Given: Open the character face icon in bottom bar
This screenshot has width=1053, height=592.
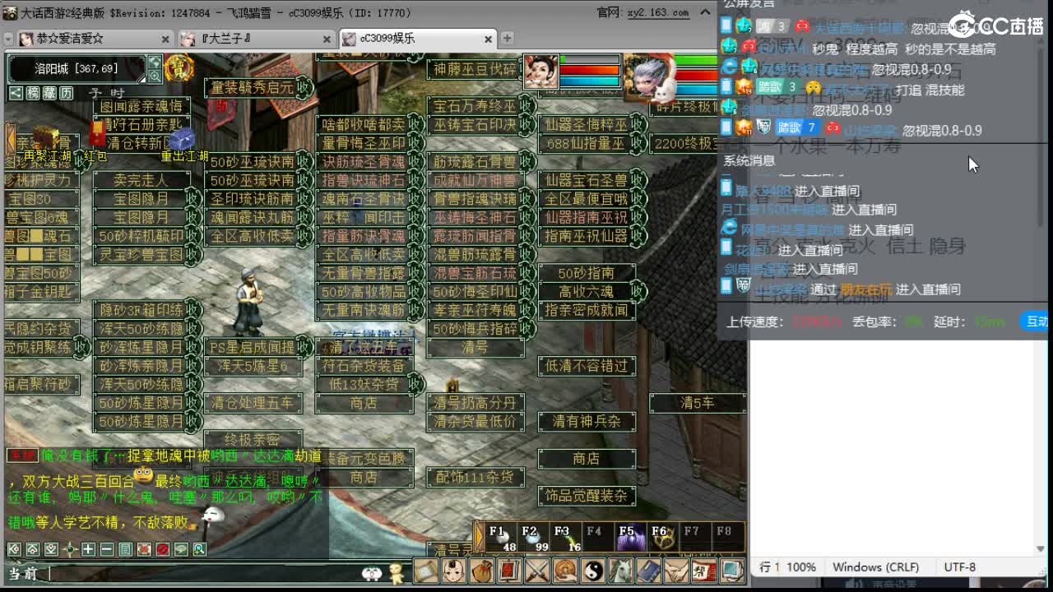Looking at the screenshot, I should click(453, 570).
